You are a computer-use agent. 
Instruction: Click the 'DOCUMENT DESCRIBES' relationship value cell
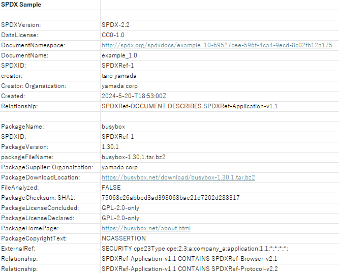[189, 106]
